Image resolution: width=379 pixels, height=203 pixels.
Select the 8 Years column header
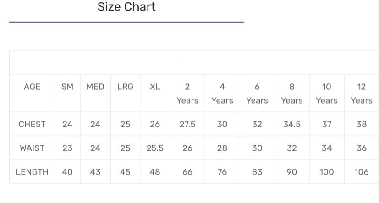[x=292, y=93]
